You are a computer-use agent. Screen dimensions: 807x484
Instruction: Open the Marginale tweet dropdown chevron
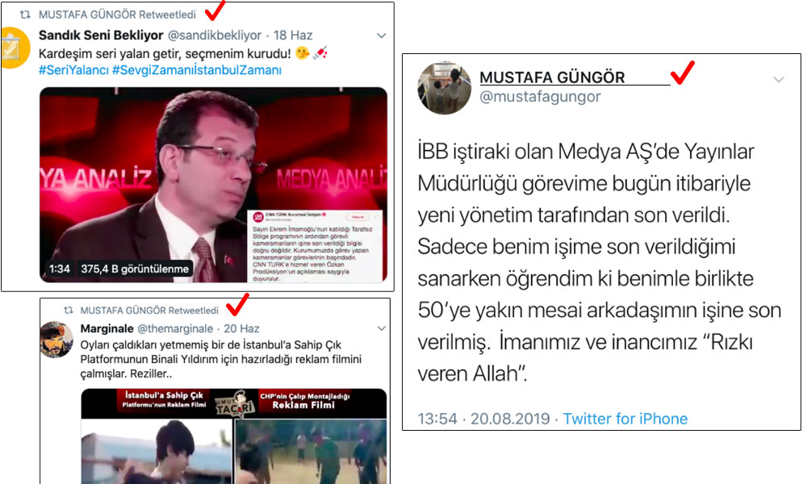tap(382, 328)
